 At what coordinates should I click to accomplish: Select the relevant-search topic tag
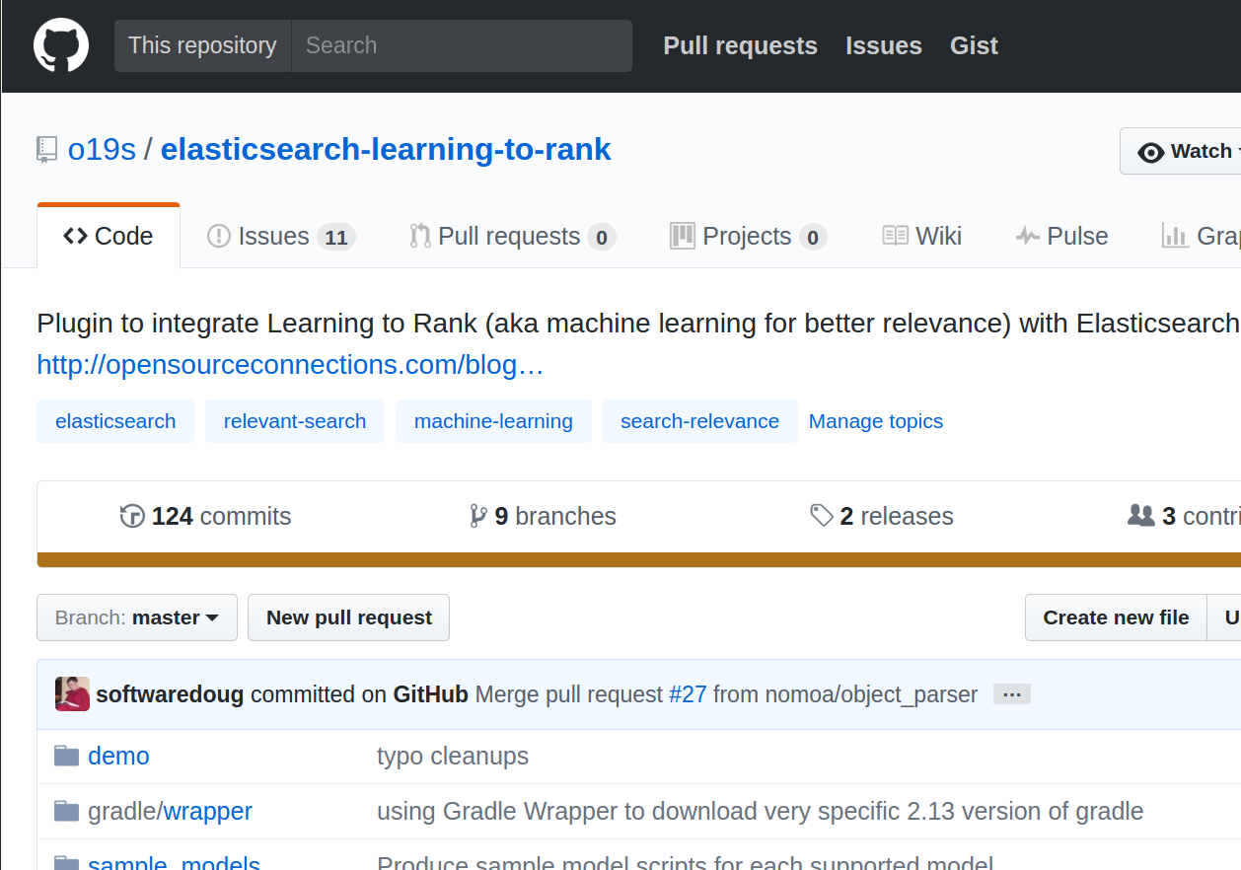tap(295, 421)
